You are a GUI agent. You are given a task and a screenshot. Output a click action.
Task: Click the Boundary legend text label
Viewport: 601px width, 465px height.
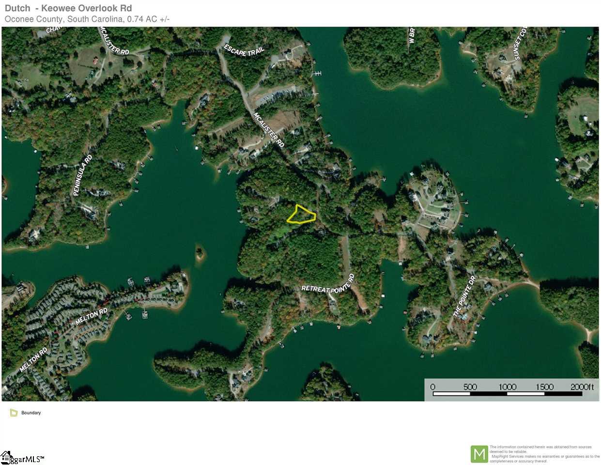click(x=31, y=413)
